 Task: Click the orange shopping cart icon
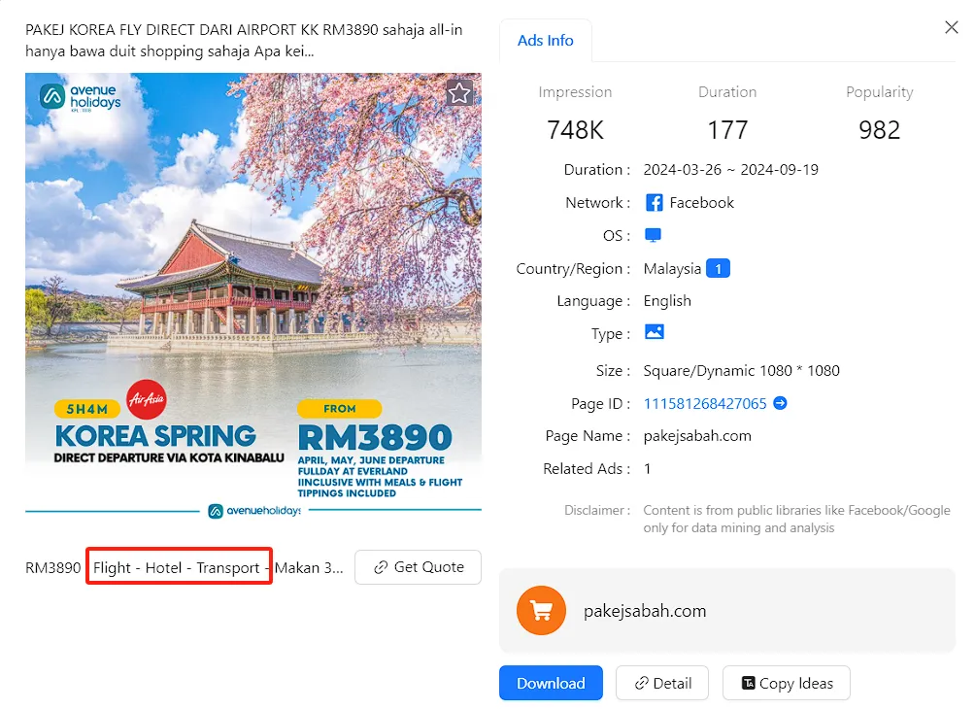click(541, 611)
